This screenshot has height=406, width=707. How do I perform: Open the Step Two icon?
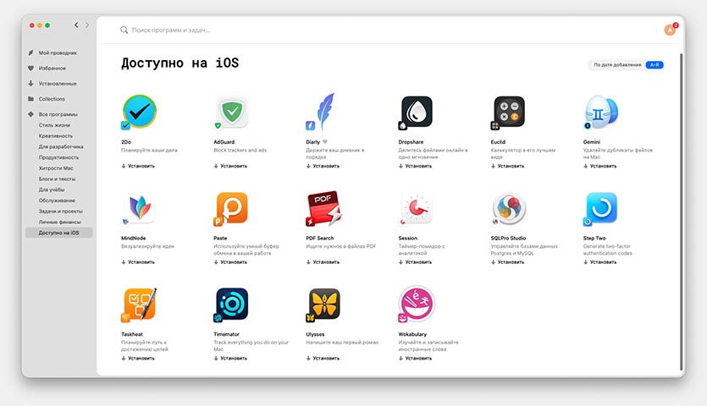point(601,208)
